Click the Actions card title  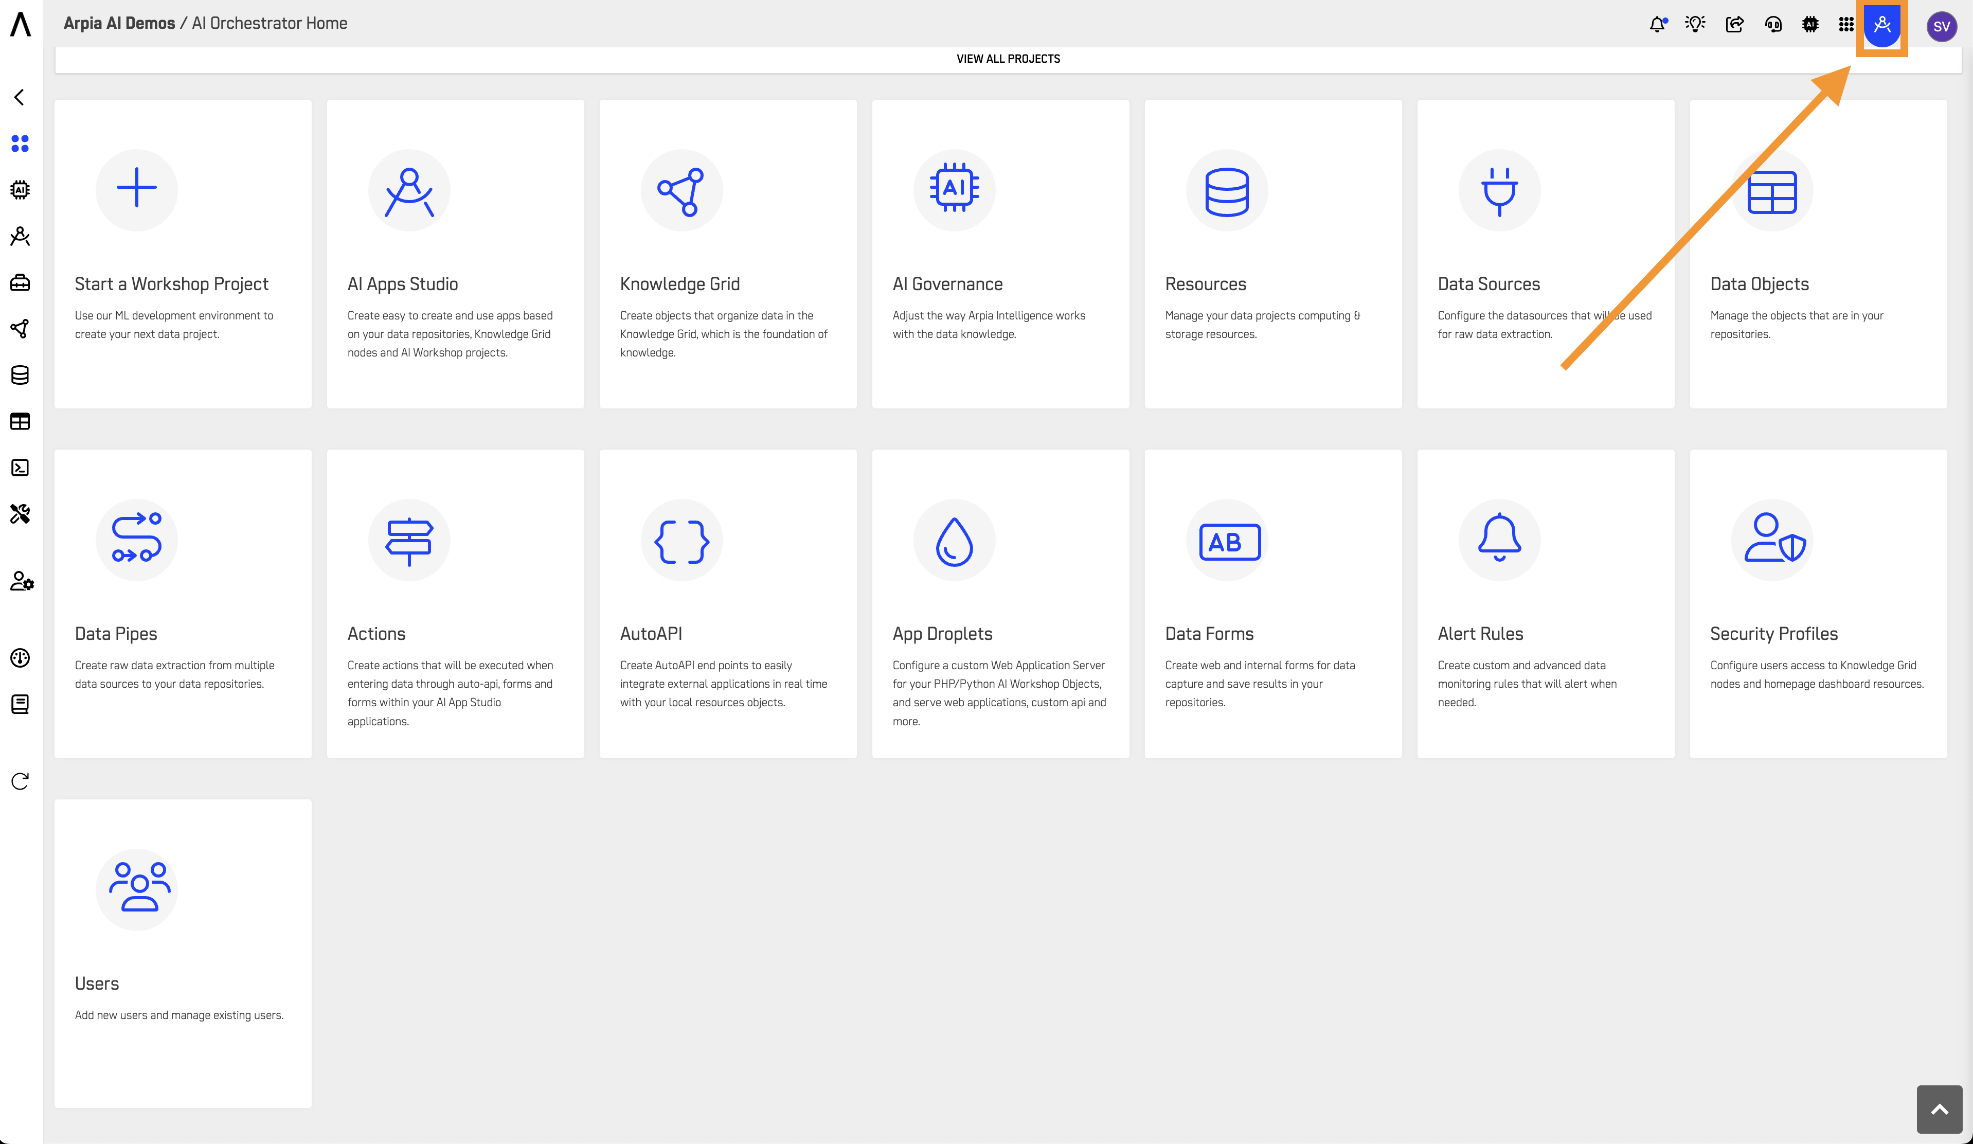[376, 634]
